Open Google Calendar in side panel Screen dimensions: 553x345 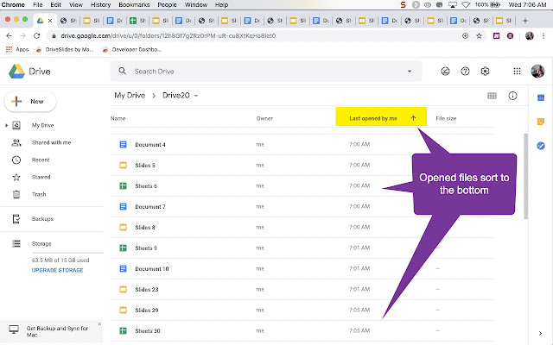point(540,98)
